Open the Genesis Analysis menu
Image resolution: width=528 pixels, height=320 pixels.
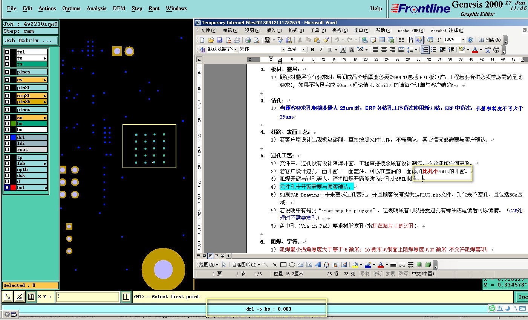(96, 8)
